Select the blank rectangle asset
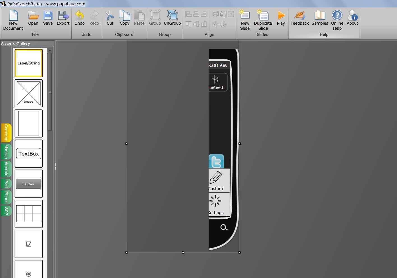The width and height of the screenshot is (397, 278). pos(29,123)
